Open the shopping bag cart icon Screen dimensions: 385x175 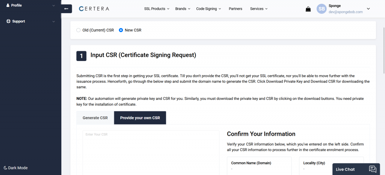click(308, 9)
